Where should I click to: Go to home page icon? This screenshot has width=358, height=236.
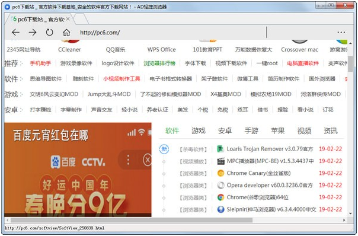pyautogui.click(x=66, y=33)
